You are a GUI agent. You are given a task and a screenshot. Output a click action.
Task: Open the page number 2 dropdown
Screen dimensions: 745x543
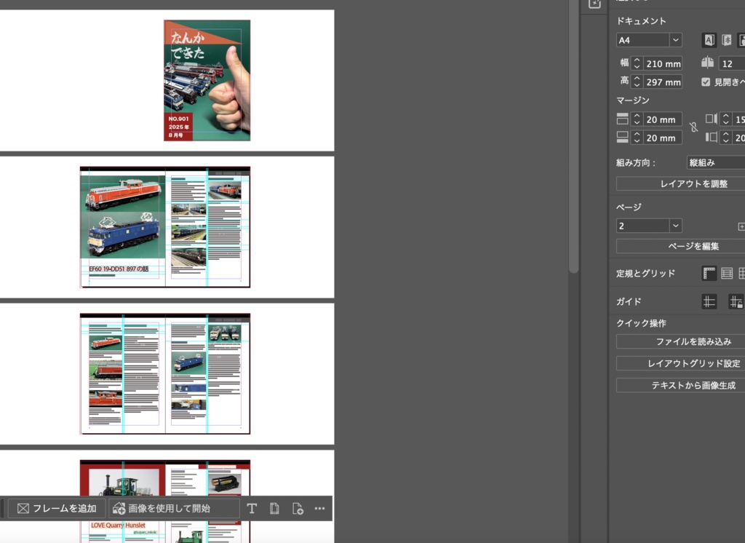[676, 226]
